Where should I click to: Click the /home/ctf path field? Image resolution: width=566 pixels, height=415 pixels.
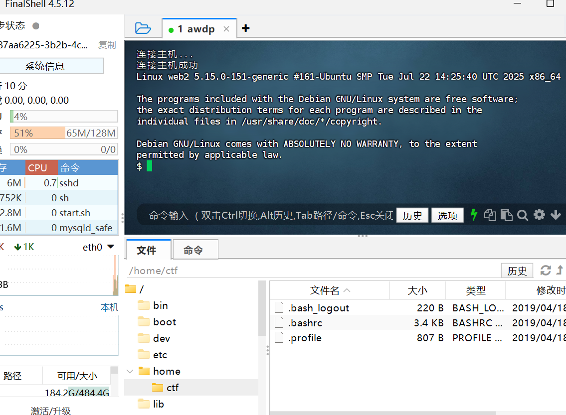(313, 271)
